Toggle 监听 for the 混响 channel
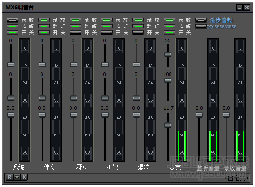 click(x=138, y=27)
